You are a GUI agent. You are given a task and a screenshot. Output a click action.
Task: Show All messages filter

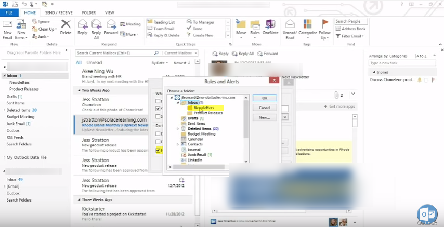[79, 62]
